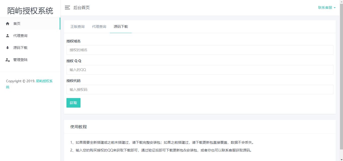Click the download arrow icon in the sidebar

8,48
